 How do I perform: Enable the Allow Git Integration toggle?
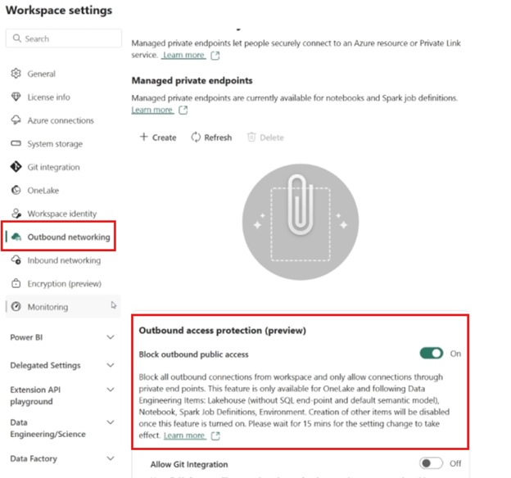point(431,463)
